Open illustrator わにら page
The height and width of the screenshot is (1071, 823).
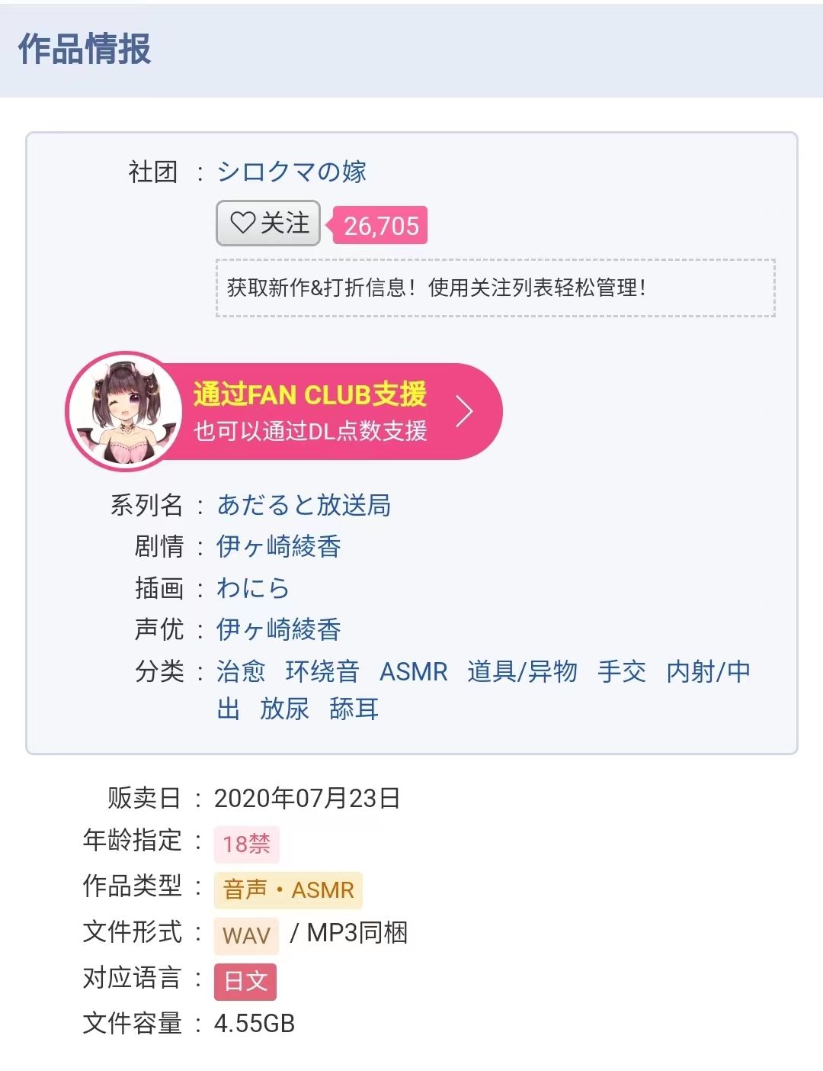pos(254,588)
